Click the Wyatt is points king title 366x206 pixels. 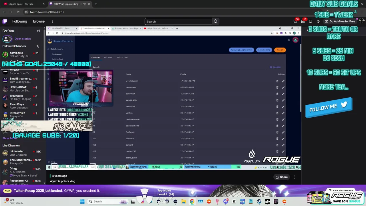coord(62,181)
